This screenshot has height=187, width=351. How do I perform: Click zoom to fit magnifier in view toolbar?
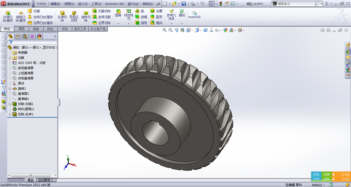165,30
